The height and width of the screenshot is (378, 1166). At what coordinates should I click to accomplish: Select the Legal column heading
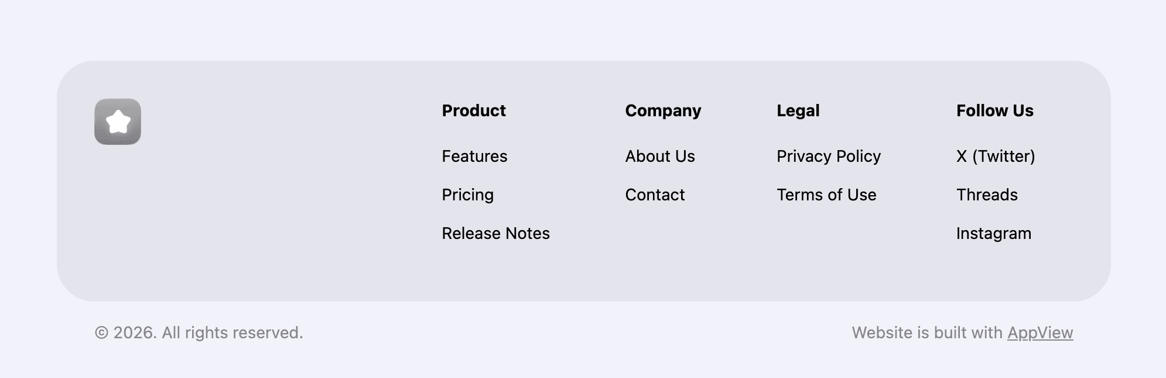(798, 110)
